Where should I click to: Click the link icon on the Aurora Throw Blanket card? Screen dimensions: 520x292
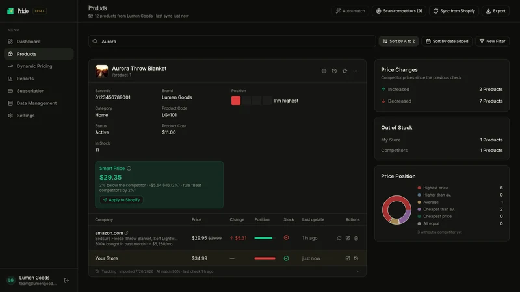click(x=324, y=71)
